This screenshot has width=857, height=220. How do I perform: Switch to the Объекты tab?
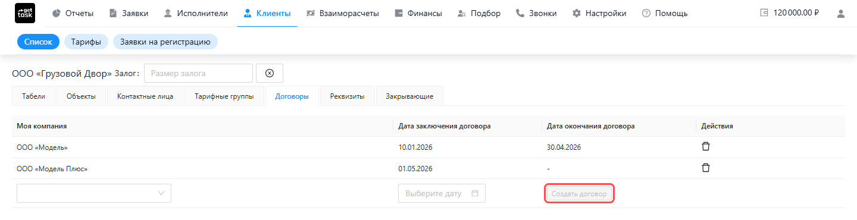[x=81, y=96]
